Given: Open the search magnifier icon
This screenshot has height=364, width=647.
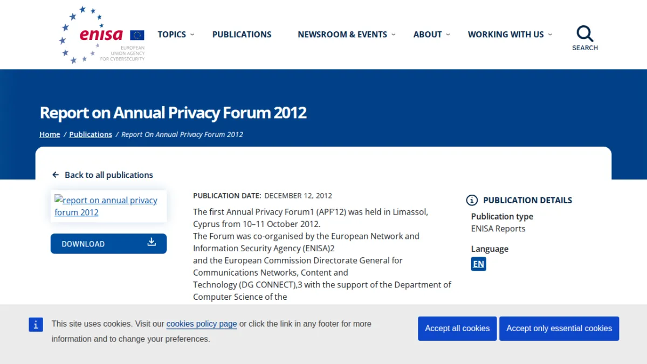Looking at the screenshot, I should click(585, 33).
